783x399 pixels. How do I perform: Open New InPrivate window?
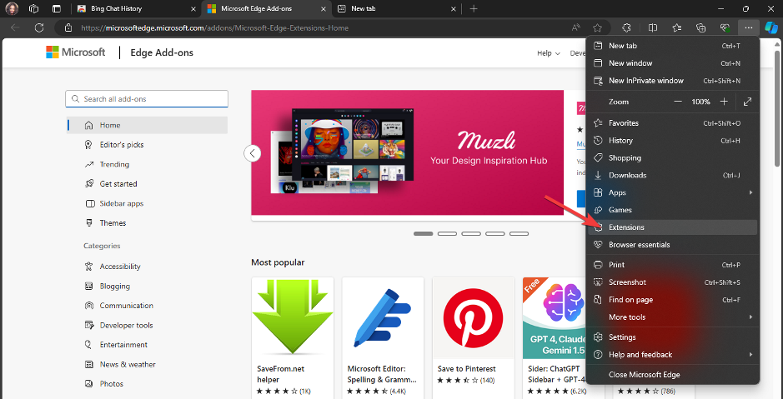coord(673,81)
